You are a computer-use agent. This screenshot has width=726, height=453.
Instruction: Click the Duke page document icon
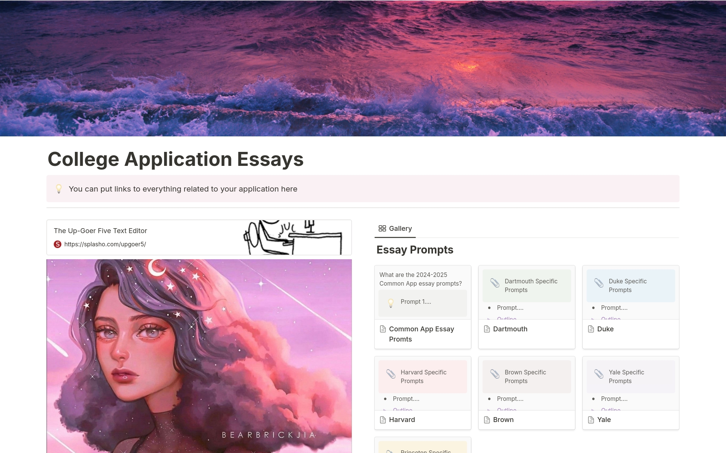pyautogui.click(x=591, y=329)
